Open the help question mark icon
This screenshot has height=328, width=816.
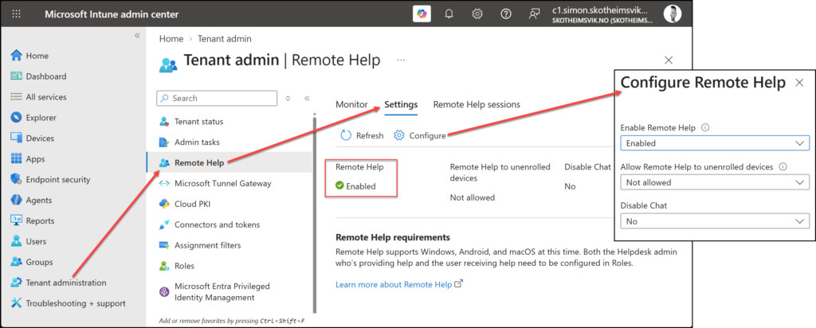coord(505,14)
